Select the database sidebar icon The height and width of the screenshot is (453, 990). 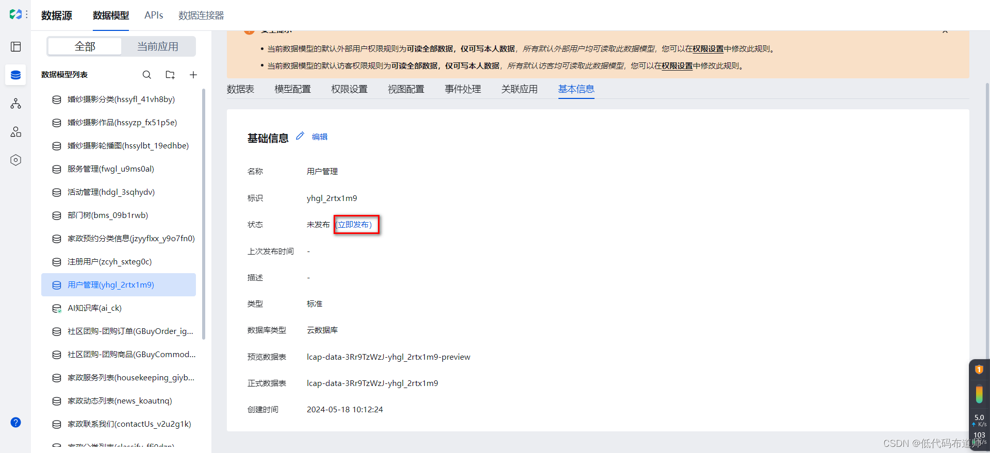pyautogui.click(x=16, y=75)
